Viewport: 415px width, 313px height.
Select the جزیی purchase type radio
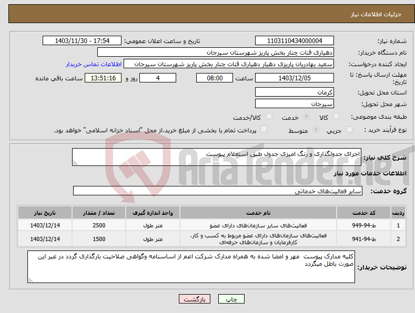[x=349, y=130]
